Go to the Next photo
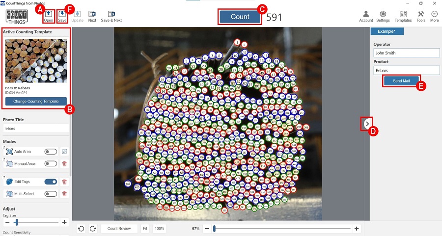Image resolution: width=442 pixels, height=236 pixels. coord(92,16)
